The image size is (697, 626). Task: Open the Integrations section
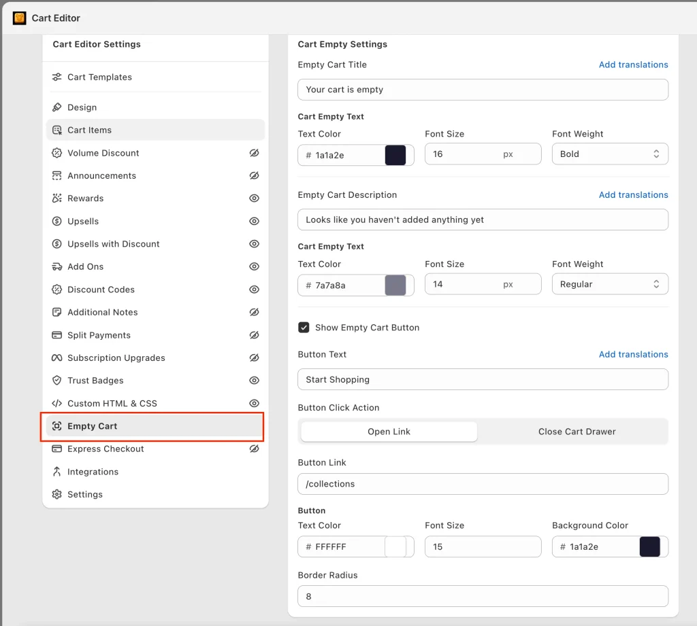(155, 472)
